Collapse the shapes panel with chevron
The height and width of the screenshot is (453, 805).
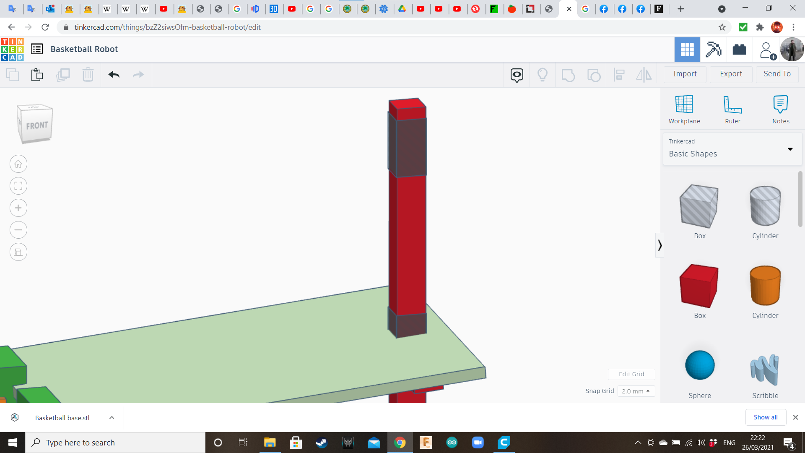660,245
